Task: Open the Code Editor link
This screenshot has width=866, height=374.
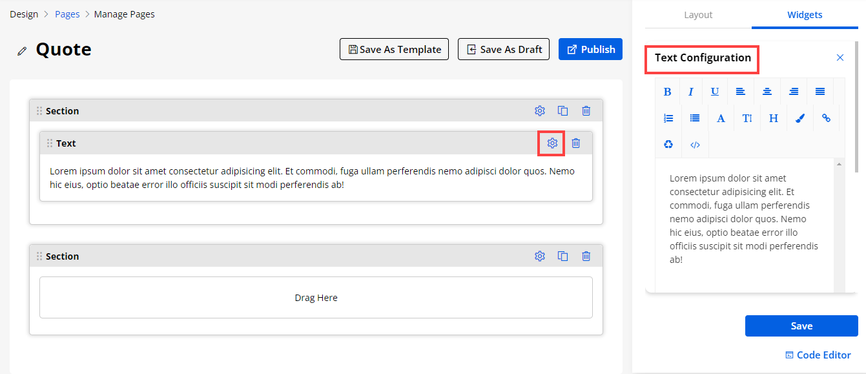Action: 818,355
